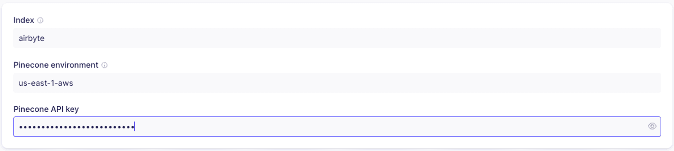Screen dimensions: 674x151
Task: Place cursor in "us-east-1-aws" value text
Action: (46, 83)
